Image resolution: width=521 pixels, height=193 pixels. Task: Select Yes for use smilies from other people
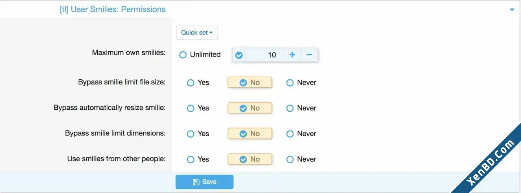pyautogui.click(x=198, y=159)
